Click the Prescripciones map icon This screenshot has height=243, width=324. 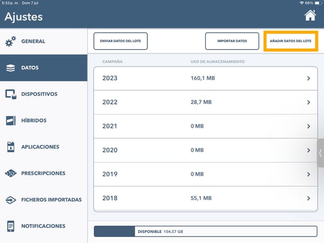point(11,173)
